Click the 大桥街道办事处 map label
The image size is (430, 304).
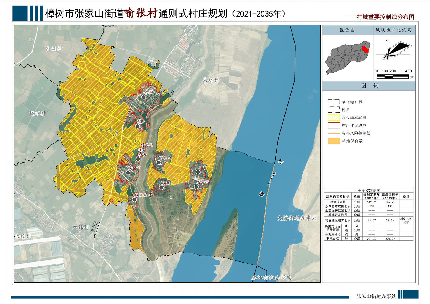tap(297, 218)
